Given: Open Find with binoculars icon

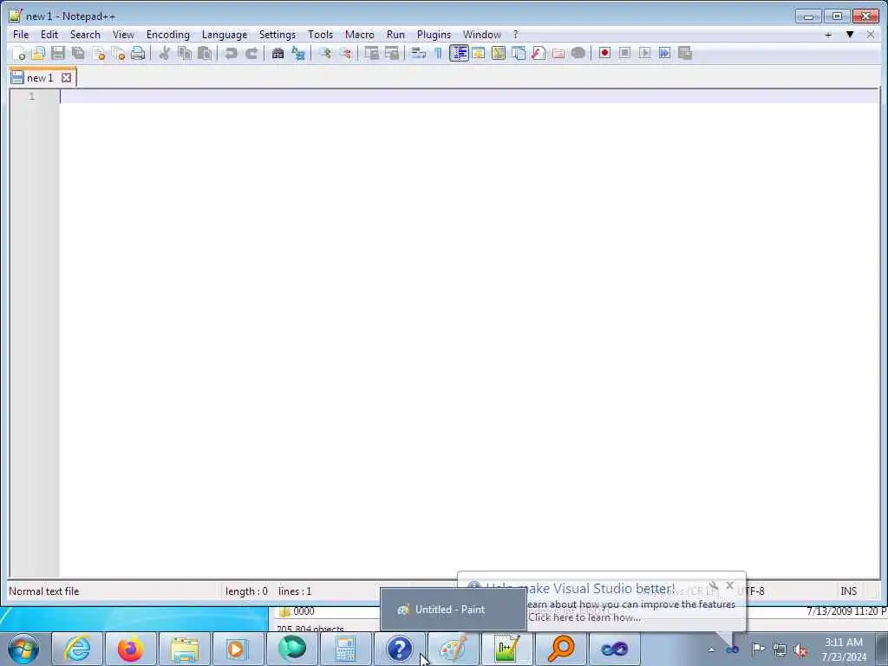Looking at the screenshot, I should (277, 53).
